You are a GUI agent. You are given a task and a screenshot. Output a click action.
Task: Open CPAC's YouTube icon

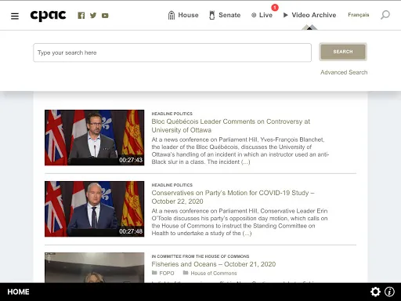(x=105, y=16)
